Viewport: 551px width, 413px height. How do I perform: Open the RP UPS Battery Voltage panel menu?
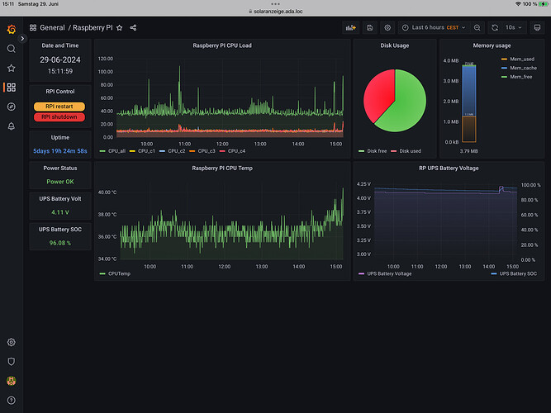pos(449,168)
